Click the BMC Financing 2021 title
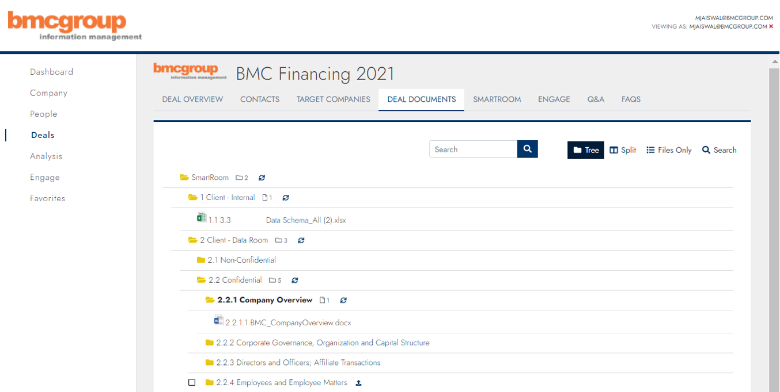The width and height of the screenshot is (780, 392). pos(315,74)
